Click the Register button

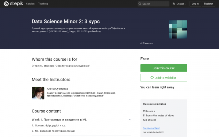(x=208, y=4)
